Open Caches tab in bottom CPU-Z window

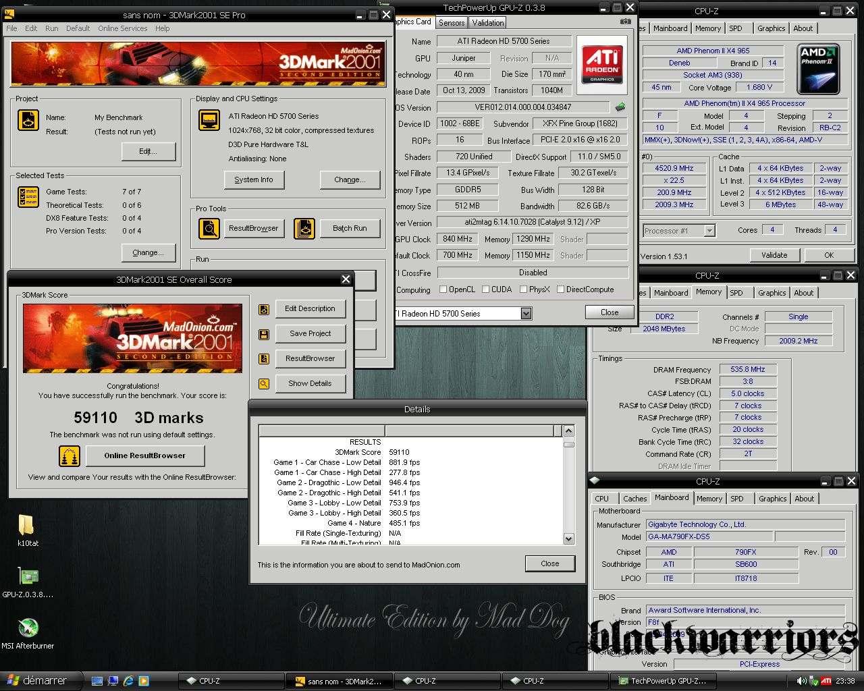[x=634, y=499]
